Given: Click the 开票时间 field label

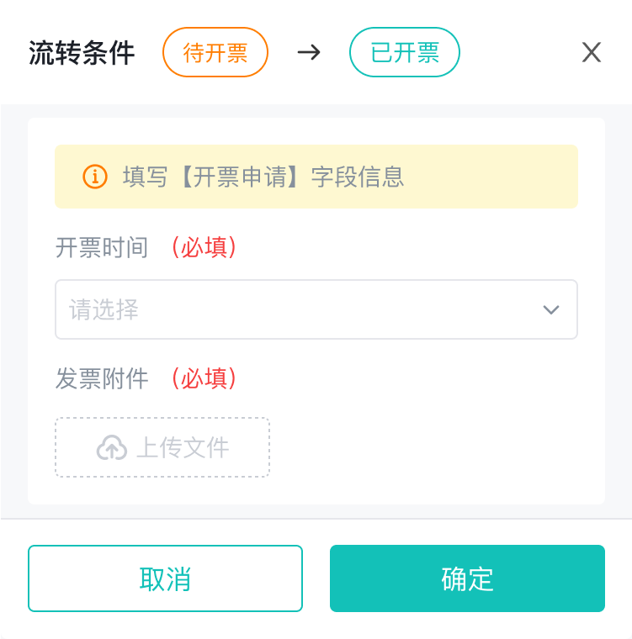Looking at the screenshot, I should [x=102, y=247].
